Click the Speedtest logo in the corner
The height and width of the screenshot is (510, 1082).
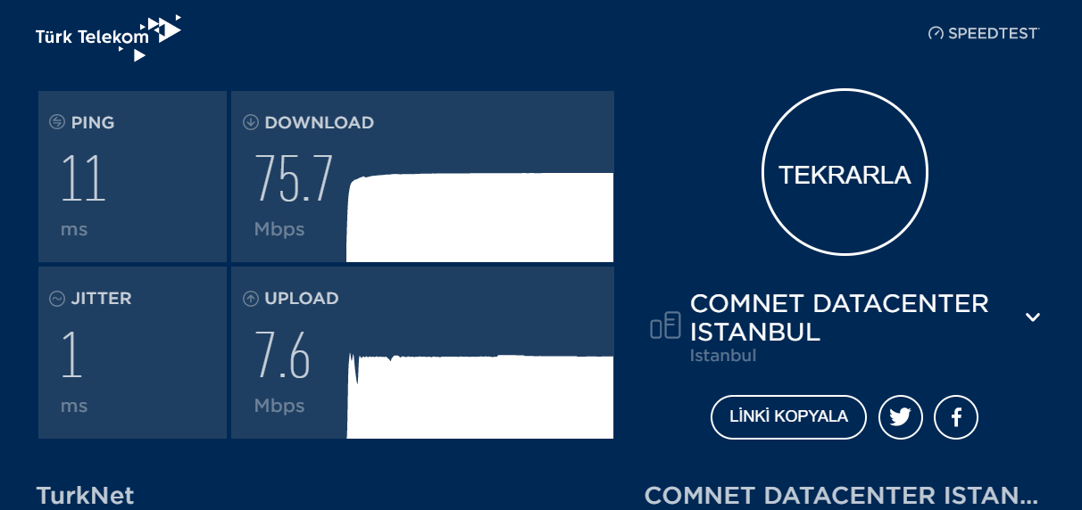pos(984,33)
